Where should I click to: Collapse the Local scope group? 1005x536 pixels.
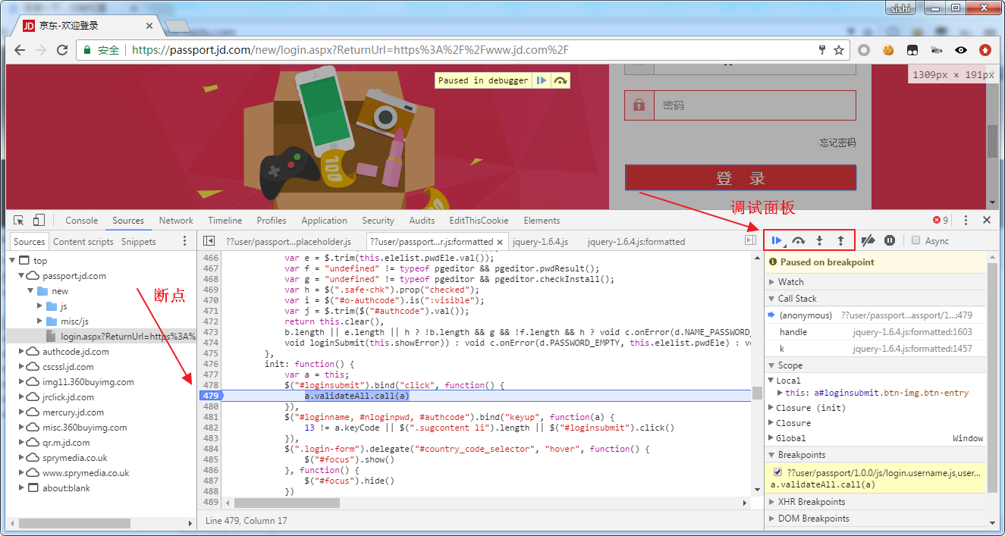771,381
